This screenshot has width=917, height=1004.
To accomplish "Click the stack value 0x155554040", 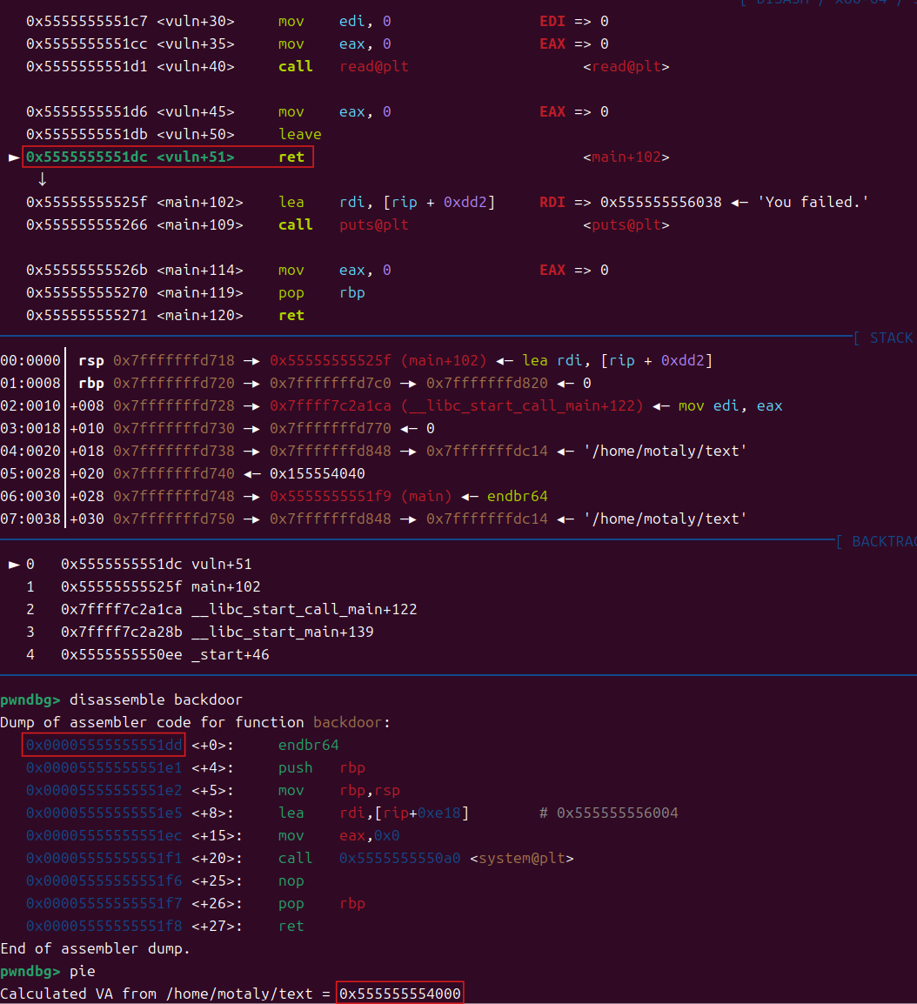I will tap(317, 473).
